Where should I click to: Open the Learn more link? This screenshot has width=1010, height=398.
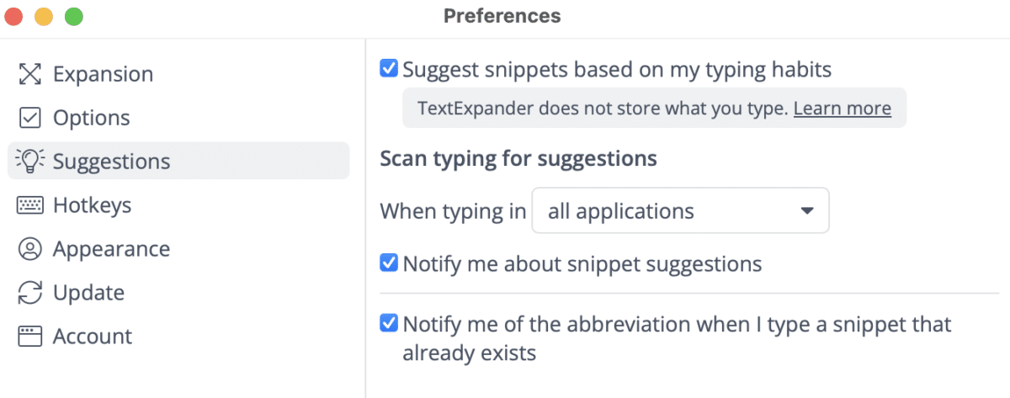(842, 108)
